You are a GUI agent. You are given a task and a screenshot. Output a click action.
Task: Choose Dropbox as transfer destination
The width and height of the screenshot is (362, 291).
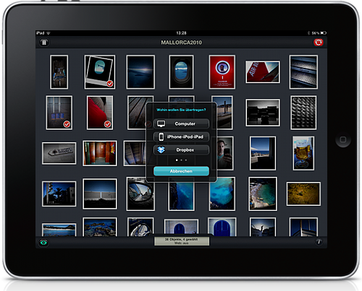point(181,149)
